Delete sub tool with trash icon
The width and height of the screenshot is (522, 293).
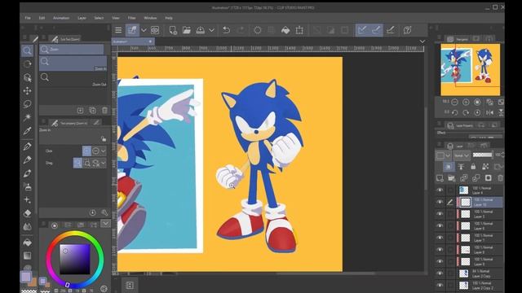[x=104, y=111]
